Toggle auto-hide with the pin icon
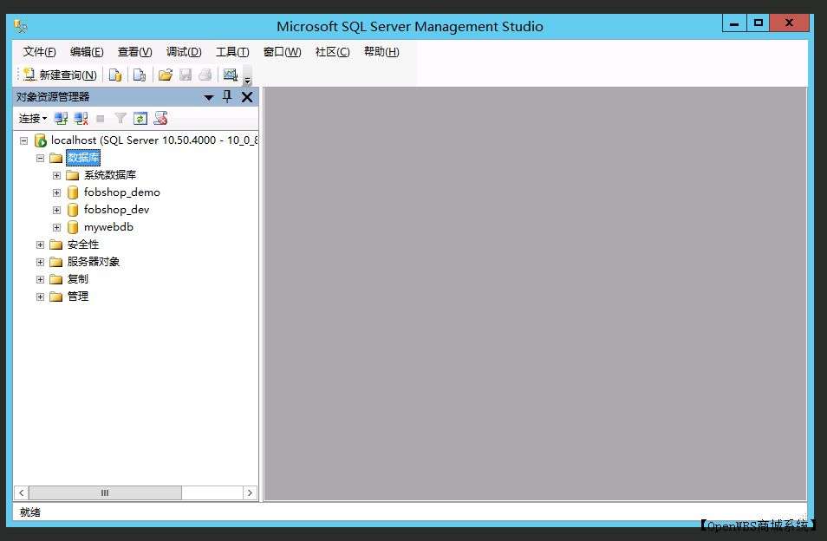 tap(227, 97)
